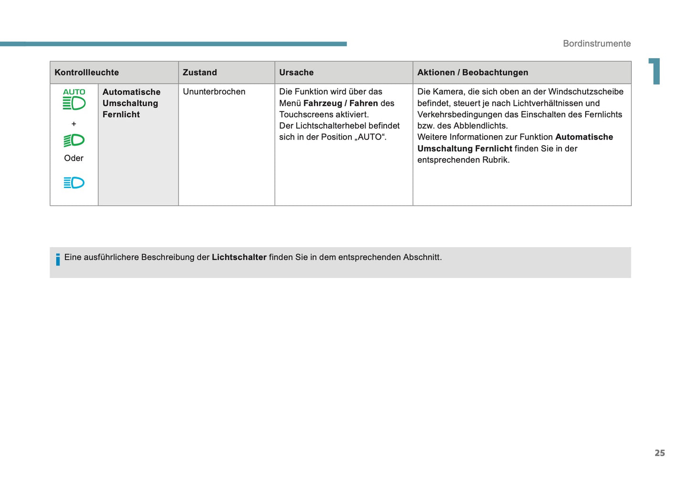Screen dimensions: 688x488
Task: Click the blue info icon in the note
Action: coord(58,259)
